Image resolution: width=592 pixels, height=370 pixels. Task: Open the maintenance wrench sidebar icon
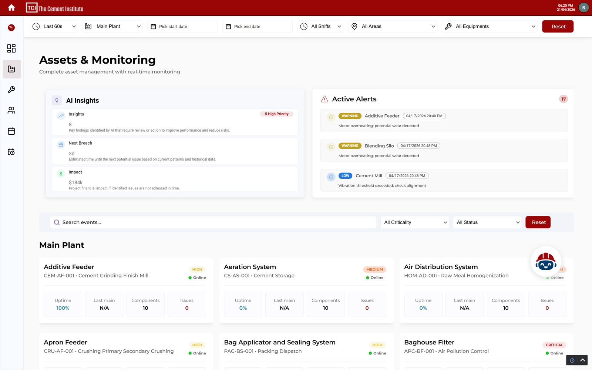(11, 90)
